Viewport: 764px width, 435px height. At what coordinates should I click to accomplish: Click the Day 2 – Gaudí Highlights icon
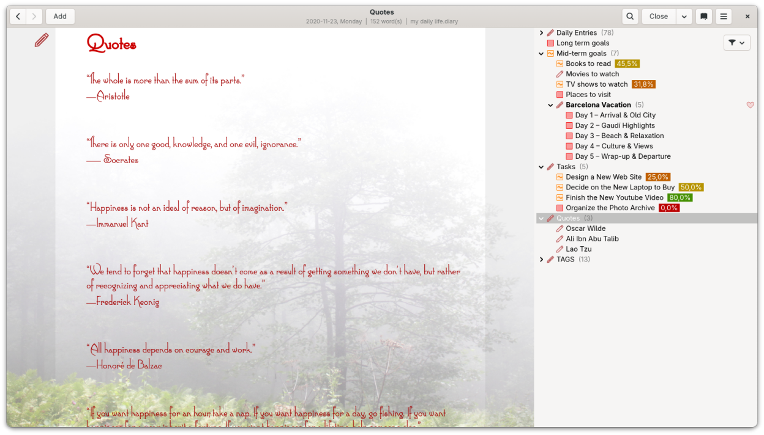coord(569,125)
